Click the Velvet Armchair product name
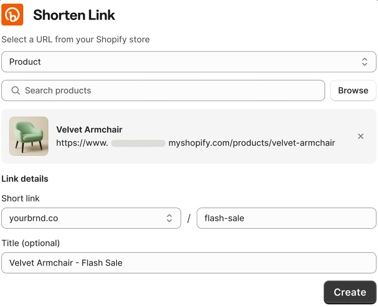378x307 pixels. (89, 129)
